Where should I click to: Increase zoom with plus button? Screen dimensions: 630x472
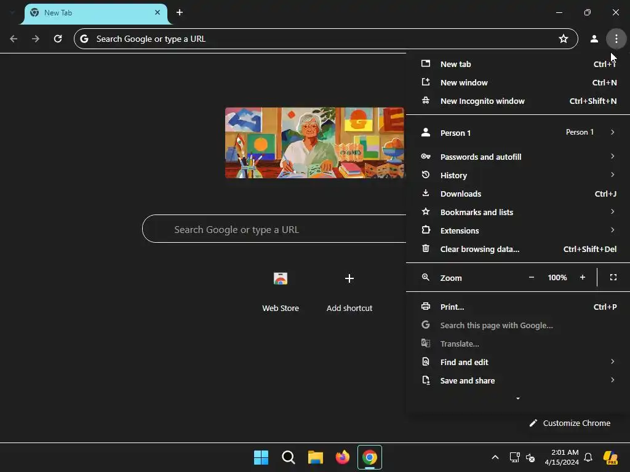click(582, 277)
